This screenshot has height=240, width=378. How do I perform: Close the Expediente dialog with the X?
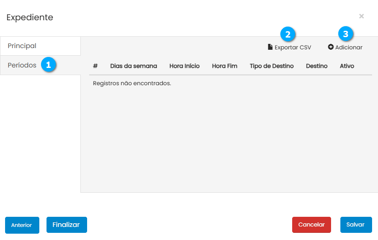tap(362, 16)
